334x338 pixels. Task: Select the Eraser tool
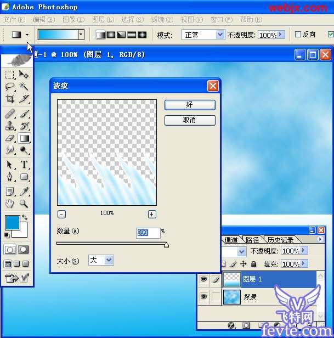click(x=9, y=138)
